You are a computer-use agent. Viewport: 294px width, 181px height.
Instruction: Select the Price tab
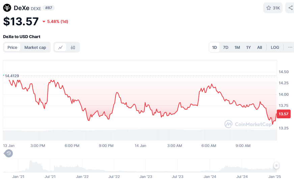point(12,47)
